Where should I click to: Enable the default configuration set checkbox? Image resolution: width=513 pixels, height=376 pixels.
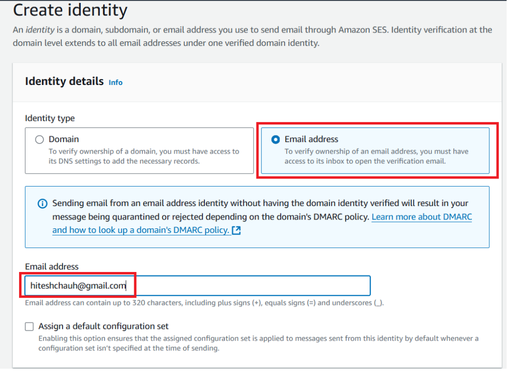click(30, 326)
